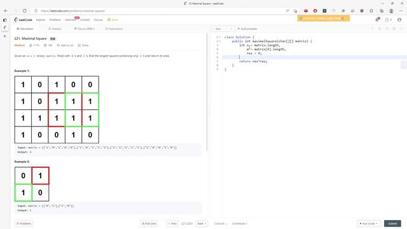This screenshot has height=229, width=407.
Task: Open the browser profile avatar
Action: coord(391,11)
